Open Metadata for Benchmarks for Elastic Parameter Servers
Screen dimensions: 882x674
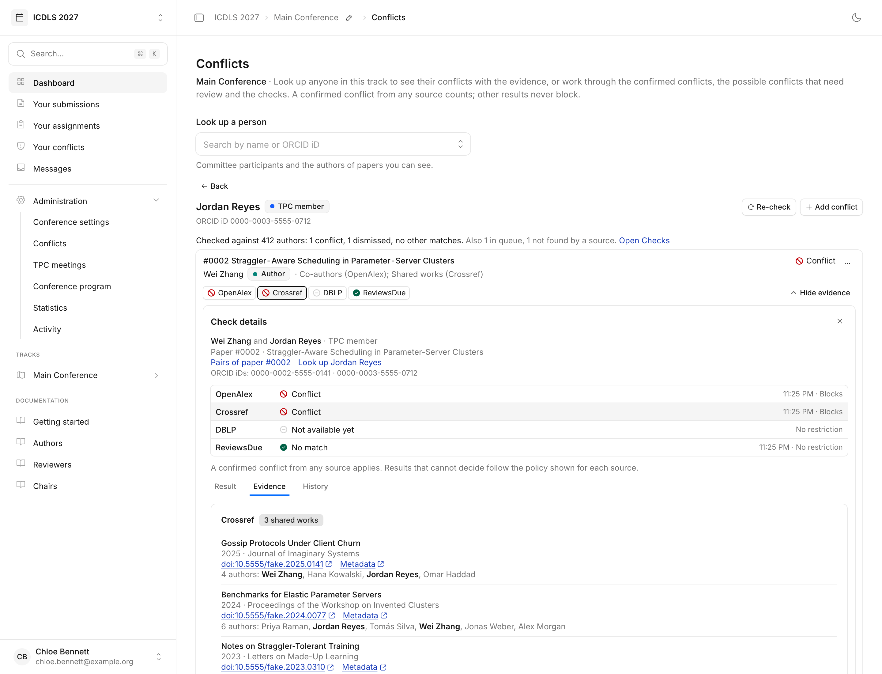tap(365, 615)
